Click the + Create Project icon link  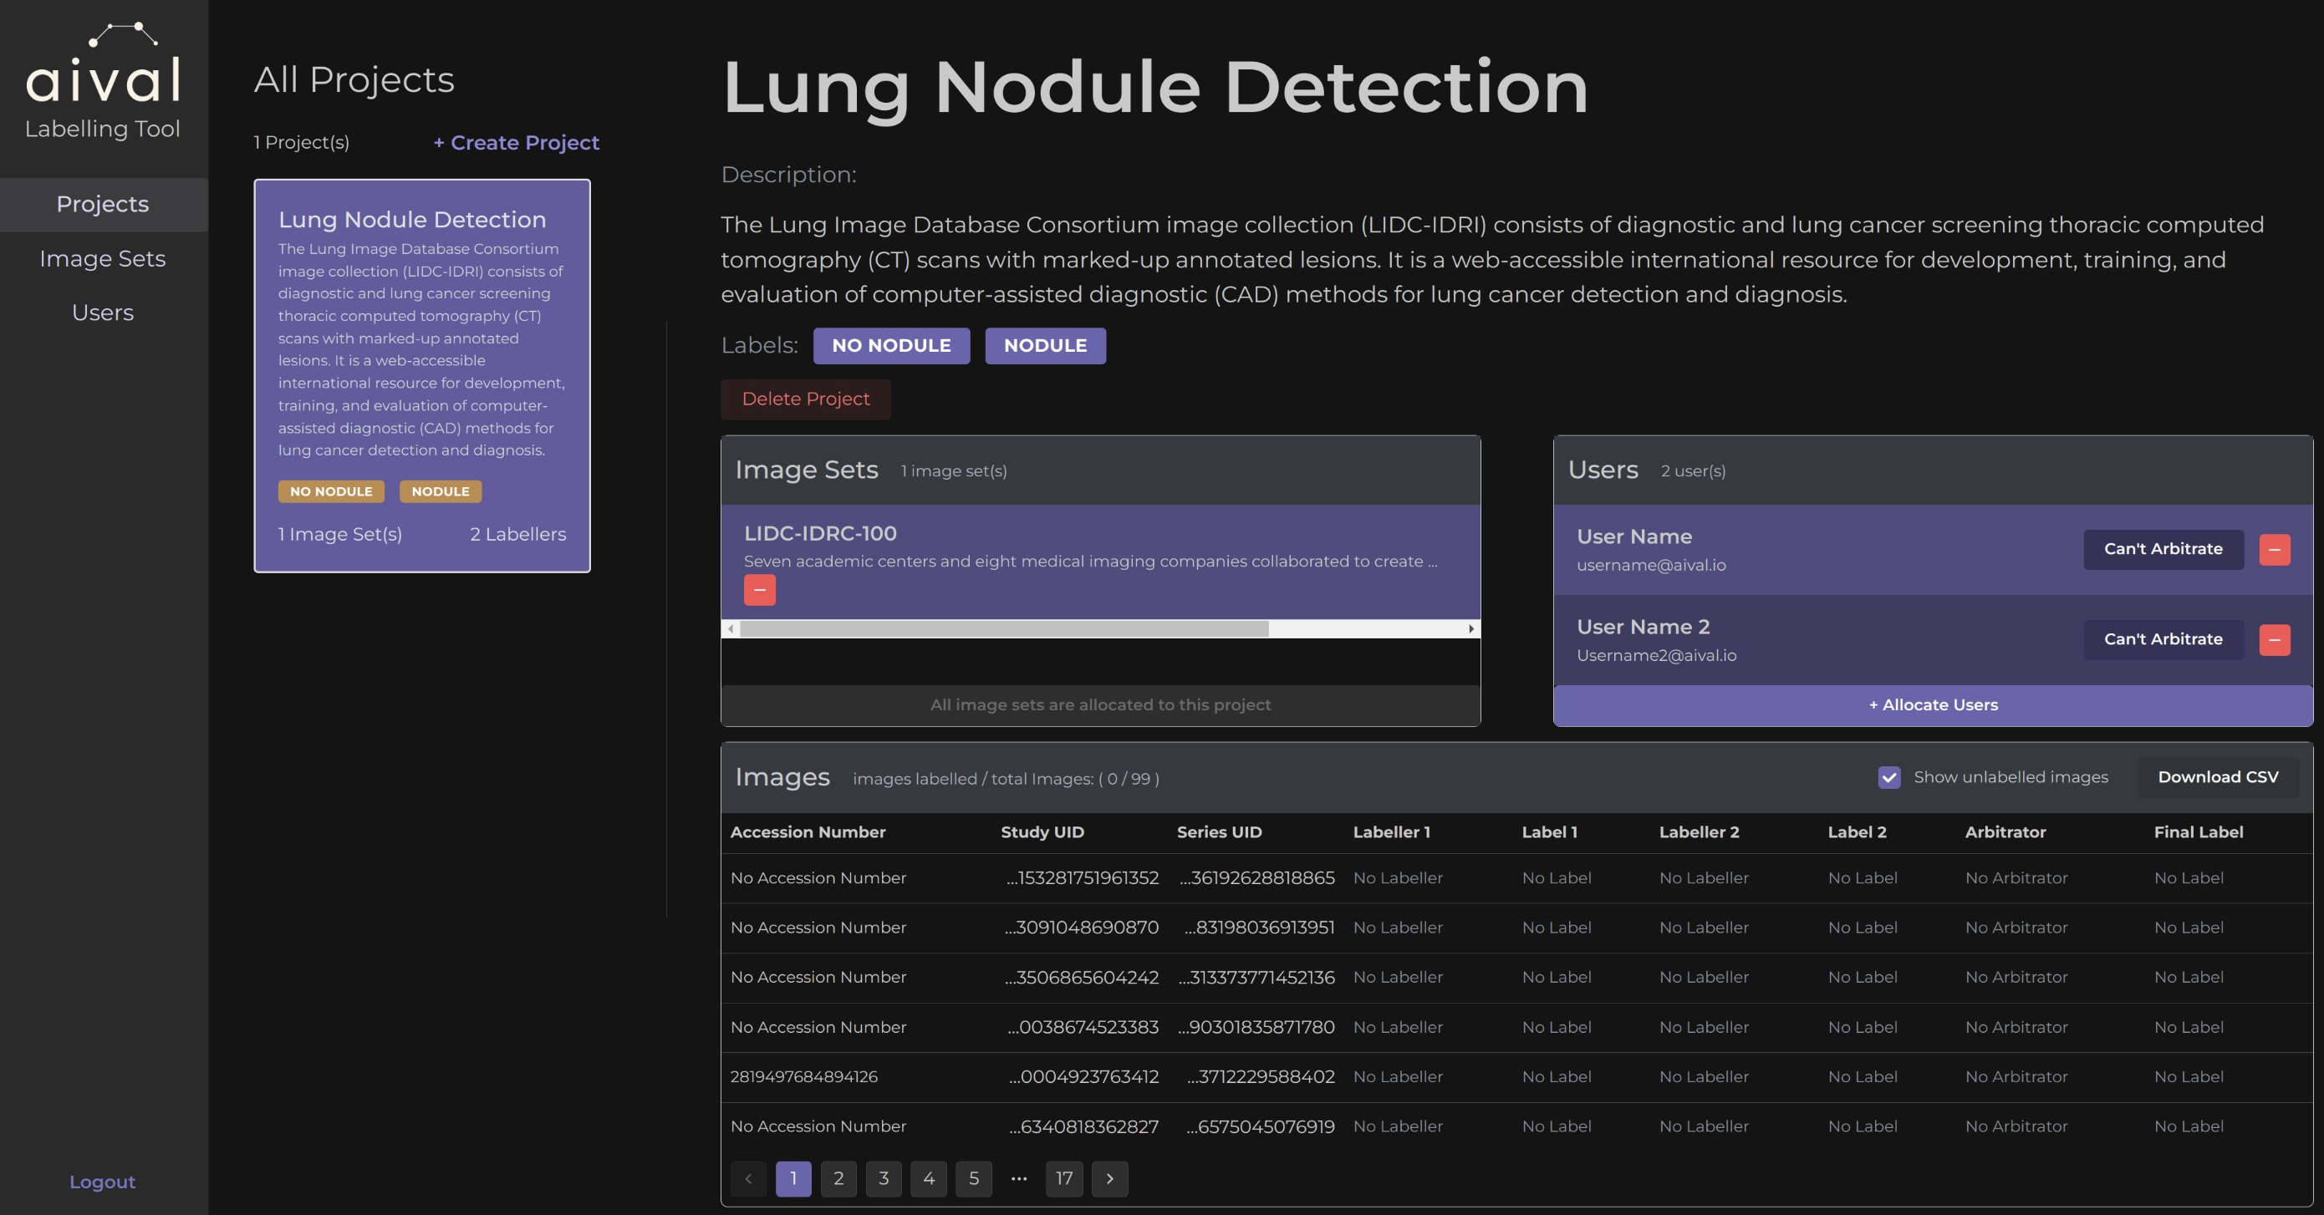tap(515, 141)
